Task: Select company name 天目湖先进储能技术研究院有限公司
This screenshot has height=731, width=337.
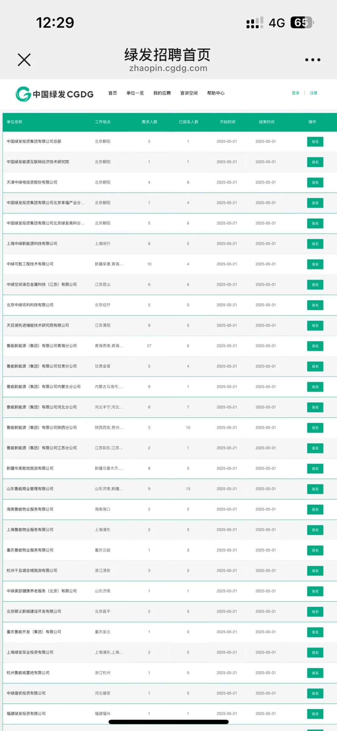Action: click(x=38, y=325)
